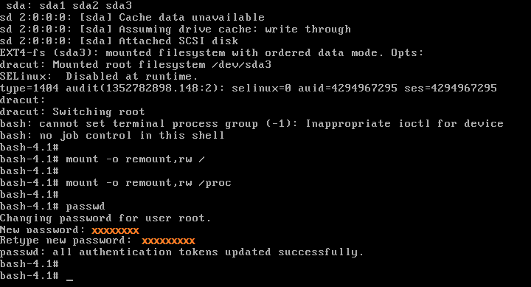Select the passwd command text
531x287 pixels.
[86, 207]
